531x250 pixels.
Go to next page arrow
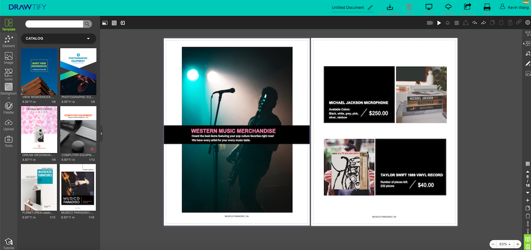[527, 193]
